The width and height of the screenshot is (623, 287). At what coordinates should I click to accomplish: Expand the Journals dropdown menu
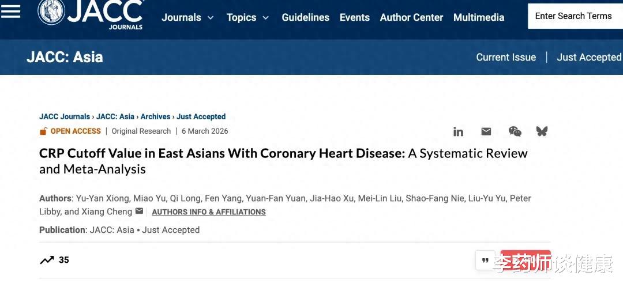coord(187,17)
